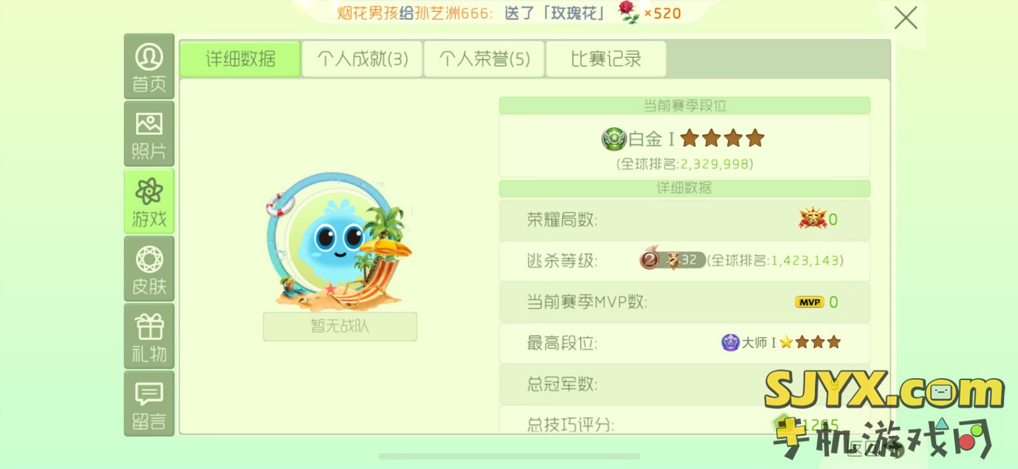Click the rose gift icon in banner
This screenshot has height=469, width=1018.
point(629,12)
